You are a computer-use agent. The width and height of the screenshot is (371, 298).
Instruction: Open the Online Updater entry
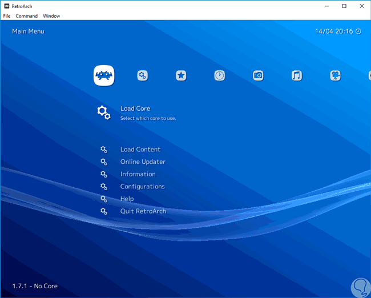click(x=143, y=162)
